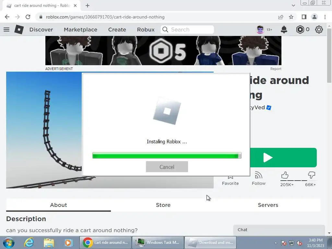Open the tab search dropdown chevron
The height and width of the screenshot is (249, 332).
293,6
